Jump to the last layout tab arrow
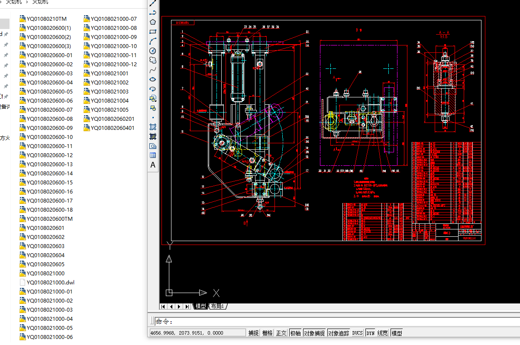Image resolution: width=520 pixels, height=345 pixels. pos(187,306)
